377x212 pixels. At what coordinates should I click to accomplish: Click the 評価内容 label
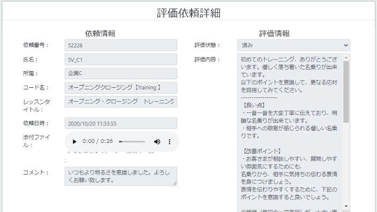point(207,59)
